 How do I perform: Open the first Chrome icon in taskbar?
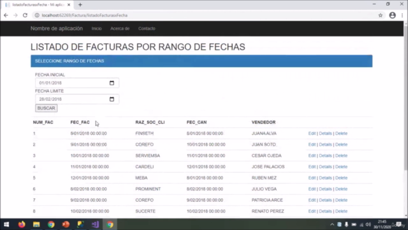51,224
